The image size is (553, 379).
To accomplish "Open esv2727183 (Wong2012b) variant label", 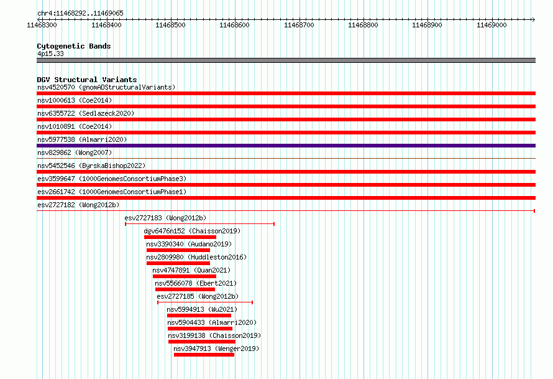I will [x=165, y=218].
